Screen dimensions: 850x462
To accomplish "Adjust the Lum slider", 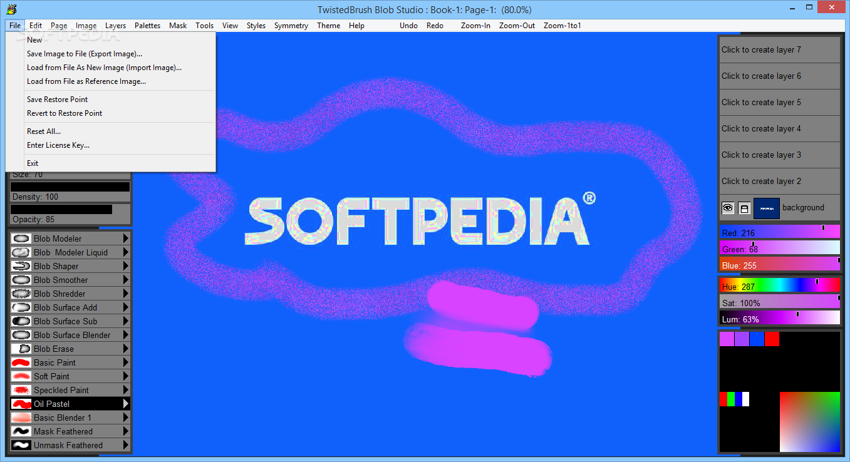I will [779, 317].
